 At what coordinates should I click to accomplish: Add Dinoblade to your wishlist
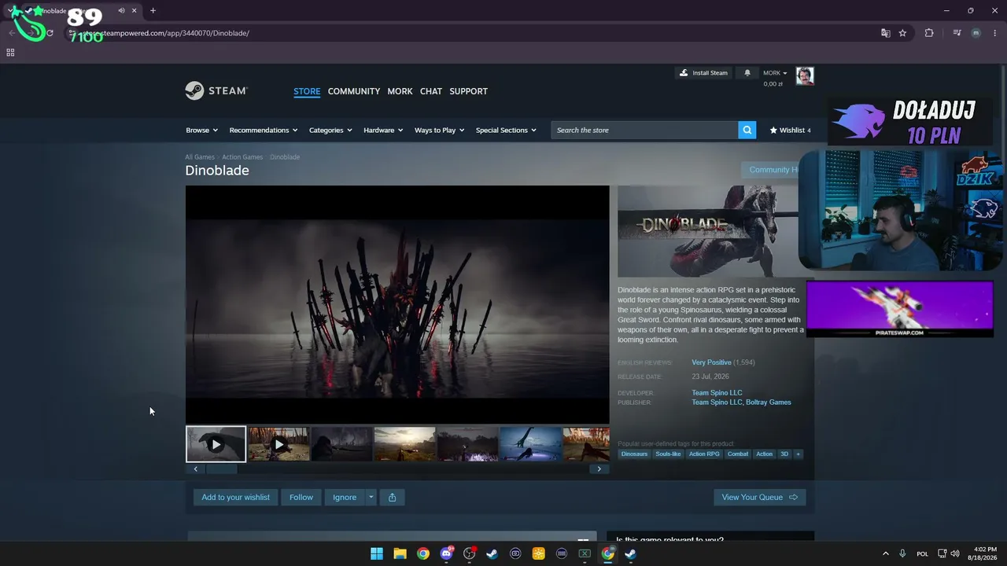(235, 497)
